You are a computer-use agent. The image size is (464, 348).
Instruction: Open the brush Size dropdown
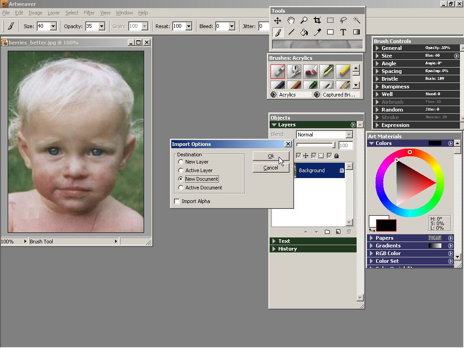coord(53,26)
